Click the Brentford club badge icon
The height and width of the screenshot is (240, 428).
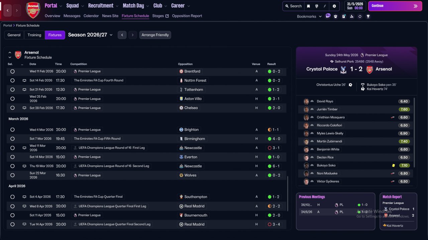(181, 71)
